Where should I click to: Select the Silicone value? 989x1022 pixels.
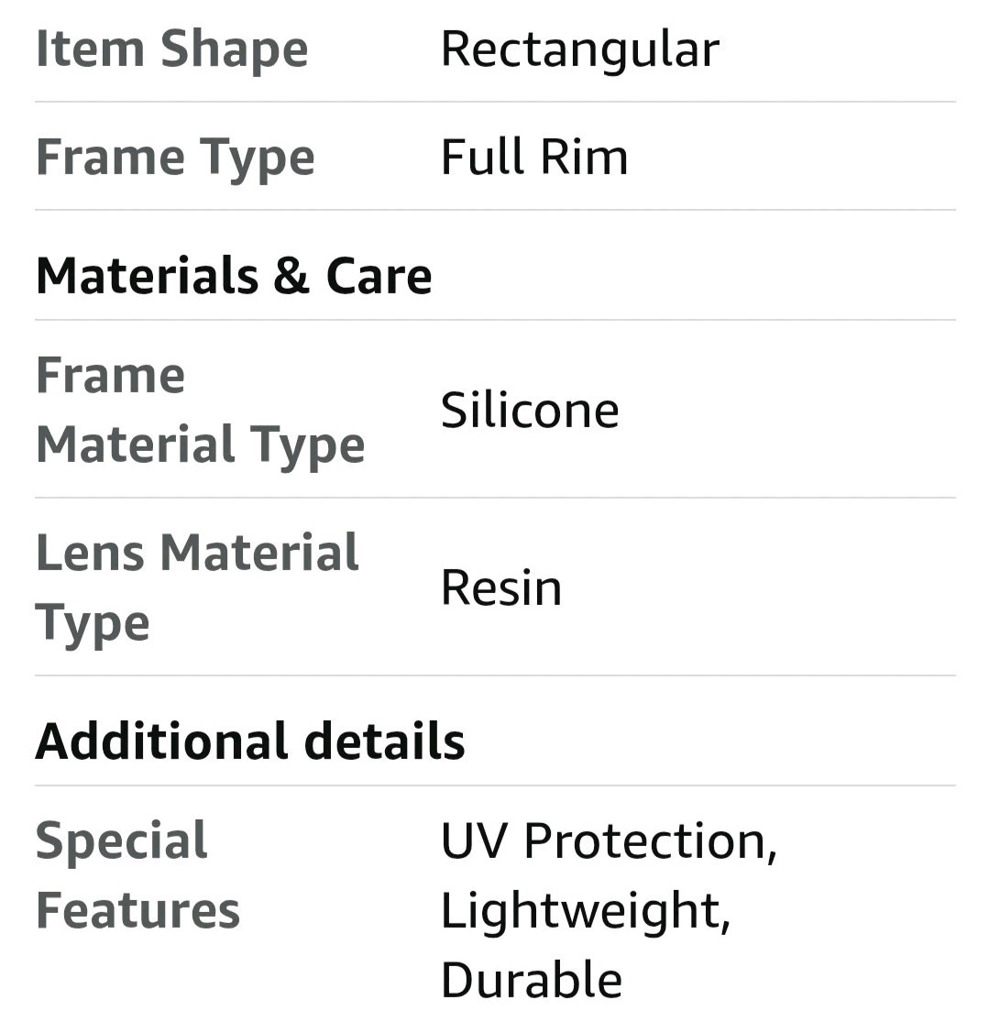coord(530,410)
